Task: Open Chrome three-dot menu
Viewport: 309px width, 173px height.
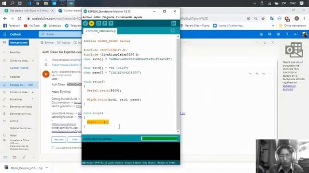Action: 304,18
